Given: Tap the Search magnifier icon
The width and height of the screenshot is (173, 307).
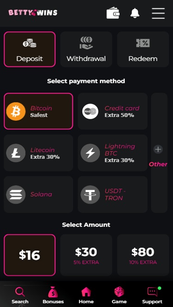Looking at the screenshot, I should (x=20, y=292).
